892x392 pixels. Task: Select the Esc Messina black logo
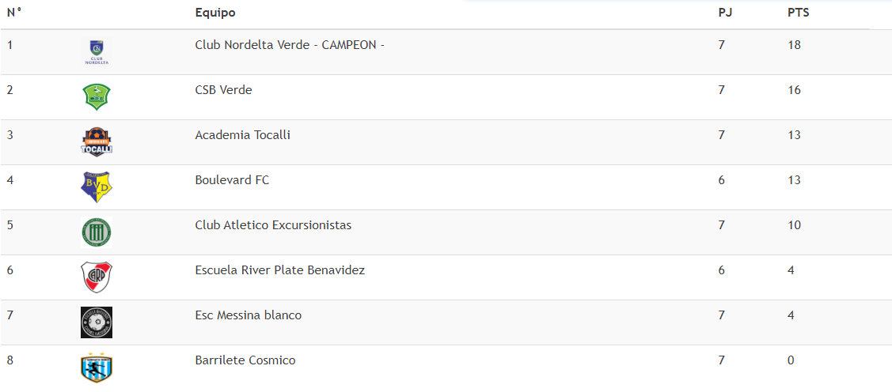pos(96,322)
